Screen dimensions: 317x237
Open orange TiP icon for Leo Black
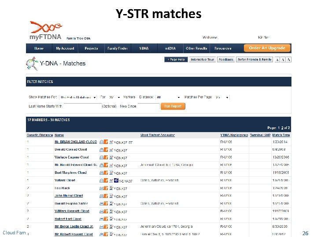[x=106, y=188]
